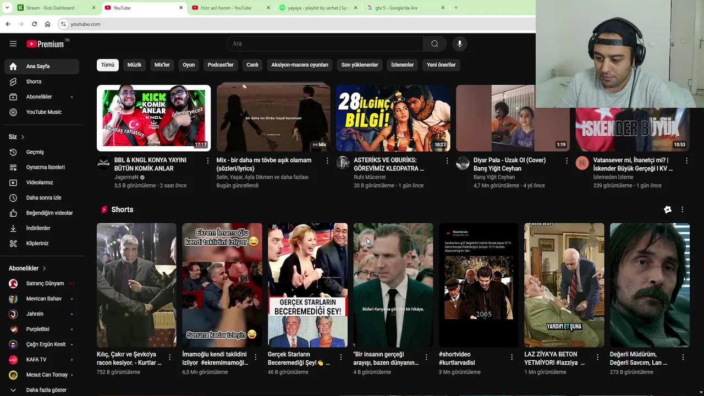Open Jahrein subscription channel

point(42,314)
